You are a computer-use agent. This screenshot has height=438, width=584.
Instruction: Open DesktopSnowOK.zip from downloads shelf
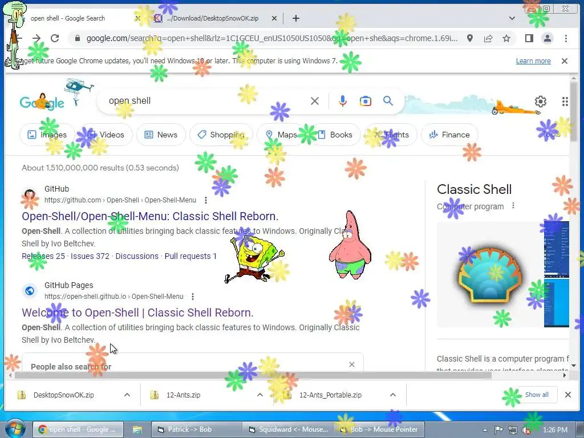point(63,395)
